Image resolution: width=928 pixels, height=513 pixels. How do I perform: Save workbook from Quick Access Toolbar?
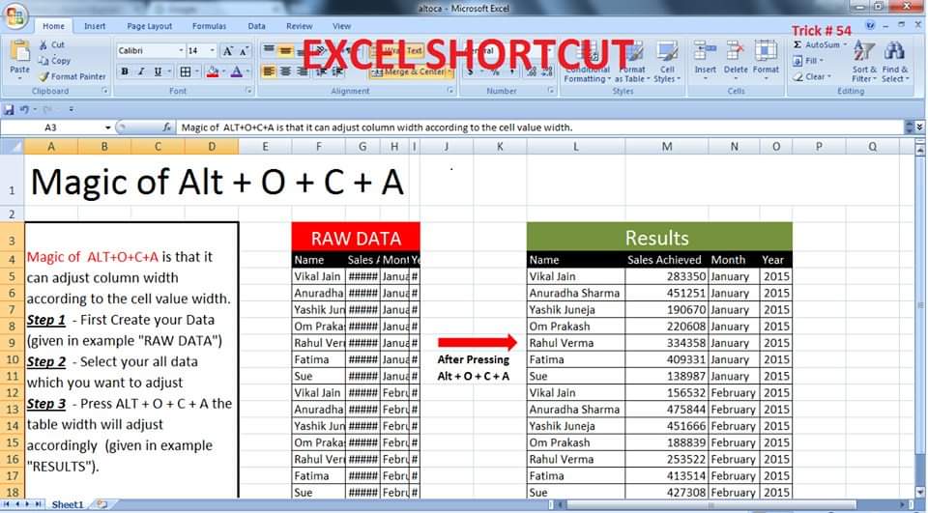[x=9, y=109]
